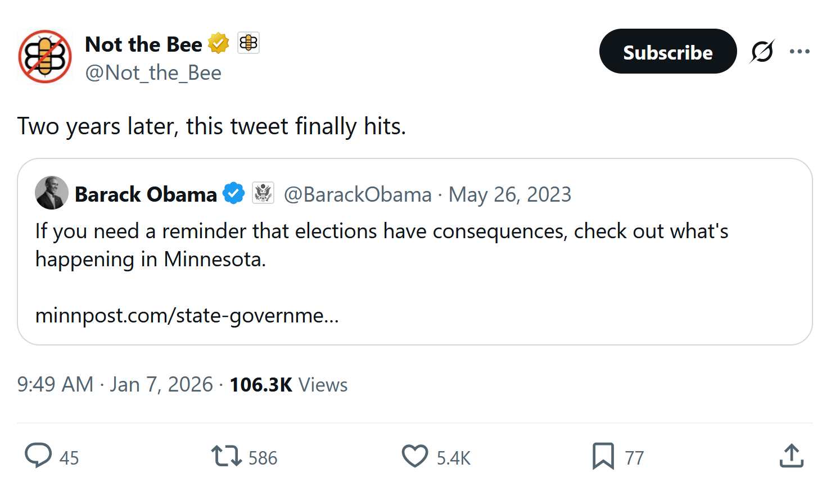Open the minnpost.com article link
Screen dimensions: 831x482
187,316
